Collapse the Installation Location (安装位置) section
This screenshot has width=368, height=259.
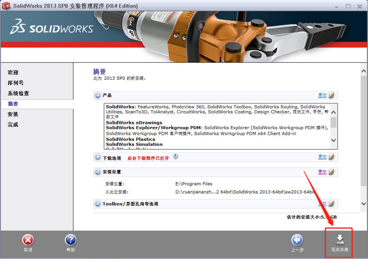pyautogui.click(x=98, y=172)
